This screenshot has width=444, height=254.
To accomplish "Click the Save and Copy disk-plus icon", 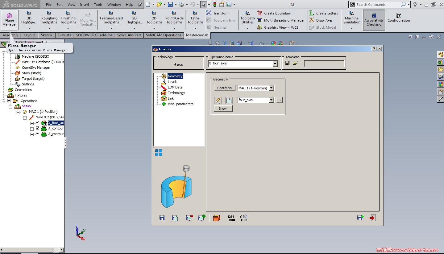I will (360, 218).
